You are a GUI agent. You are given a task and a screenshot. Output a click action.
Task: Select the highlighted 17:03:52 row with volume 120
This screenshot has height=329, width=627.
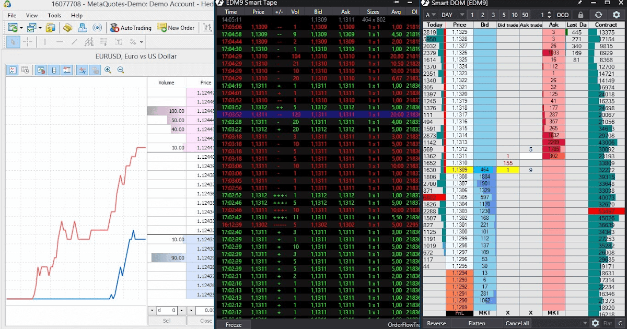(x=318, y=114)
